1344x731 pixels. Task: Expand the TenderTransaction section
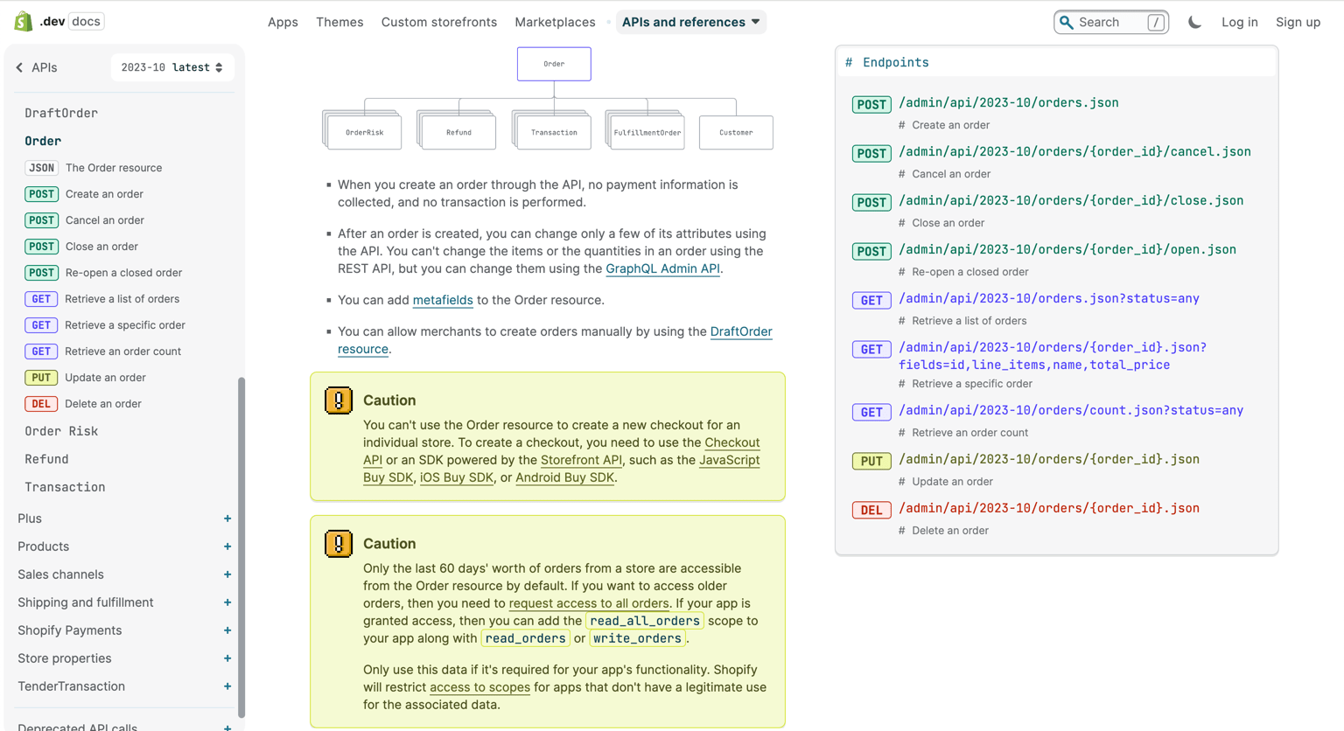click(227, 686)
